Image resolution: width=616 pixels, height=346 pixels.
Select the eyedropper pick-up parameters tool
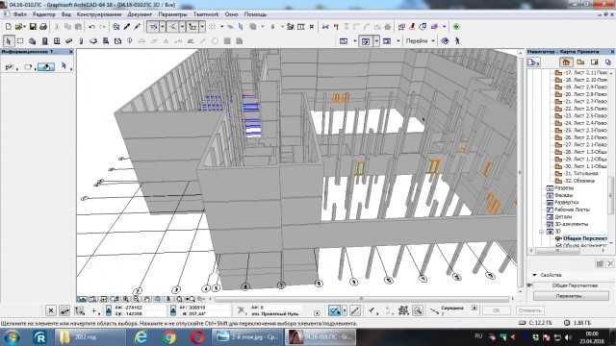(x=127, y=27)
